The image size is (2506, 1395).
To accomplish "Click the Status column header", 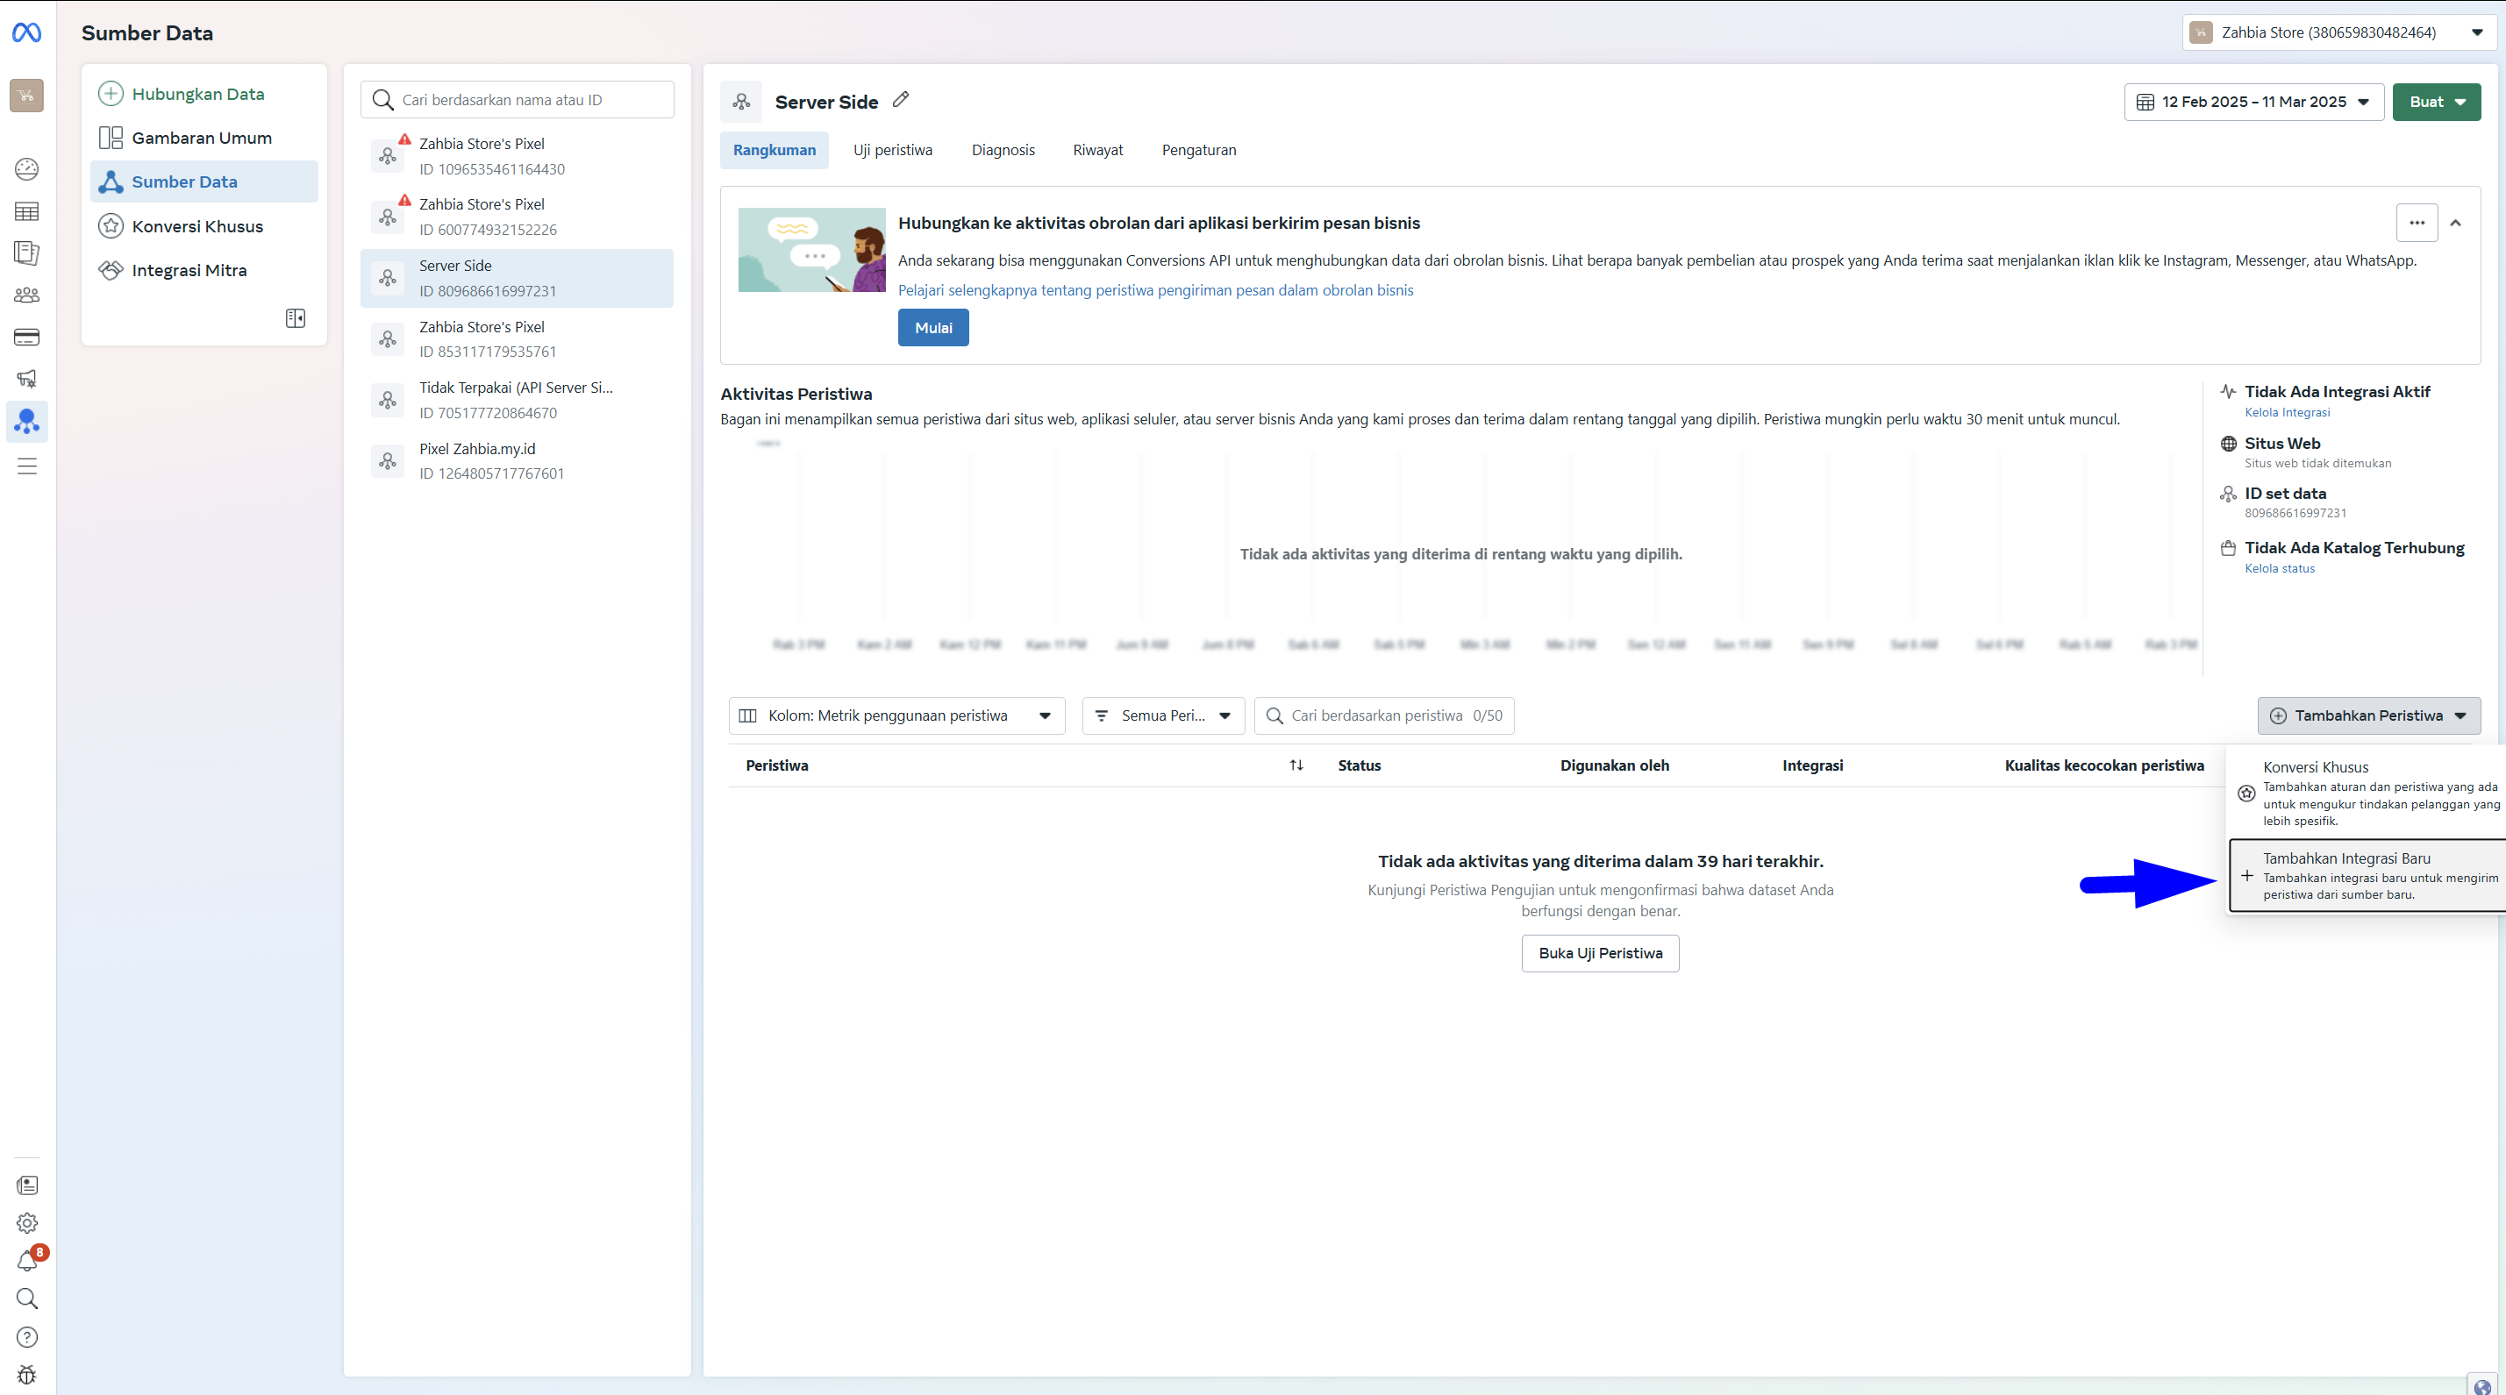I will click(1358, 765).
